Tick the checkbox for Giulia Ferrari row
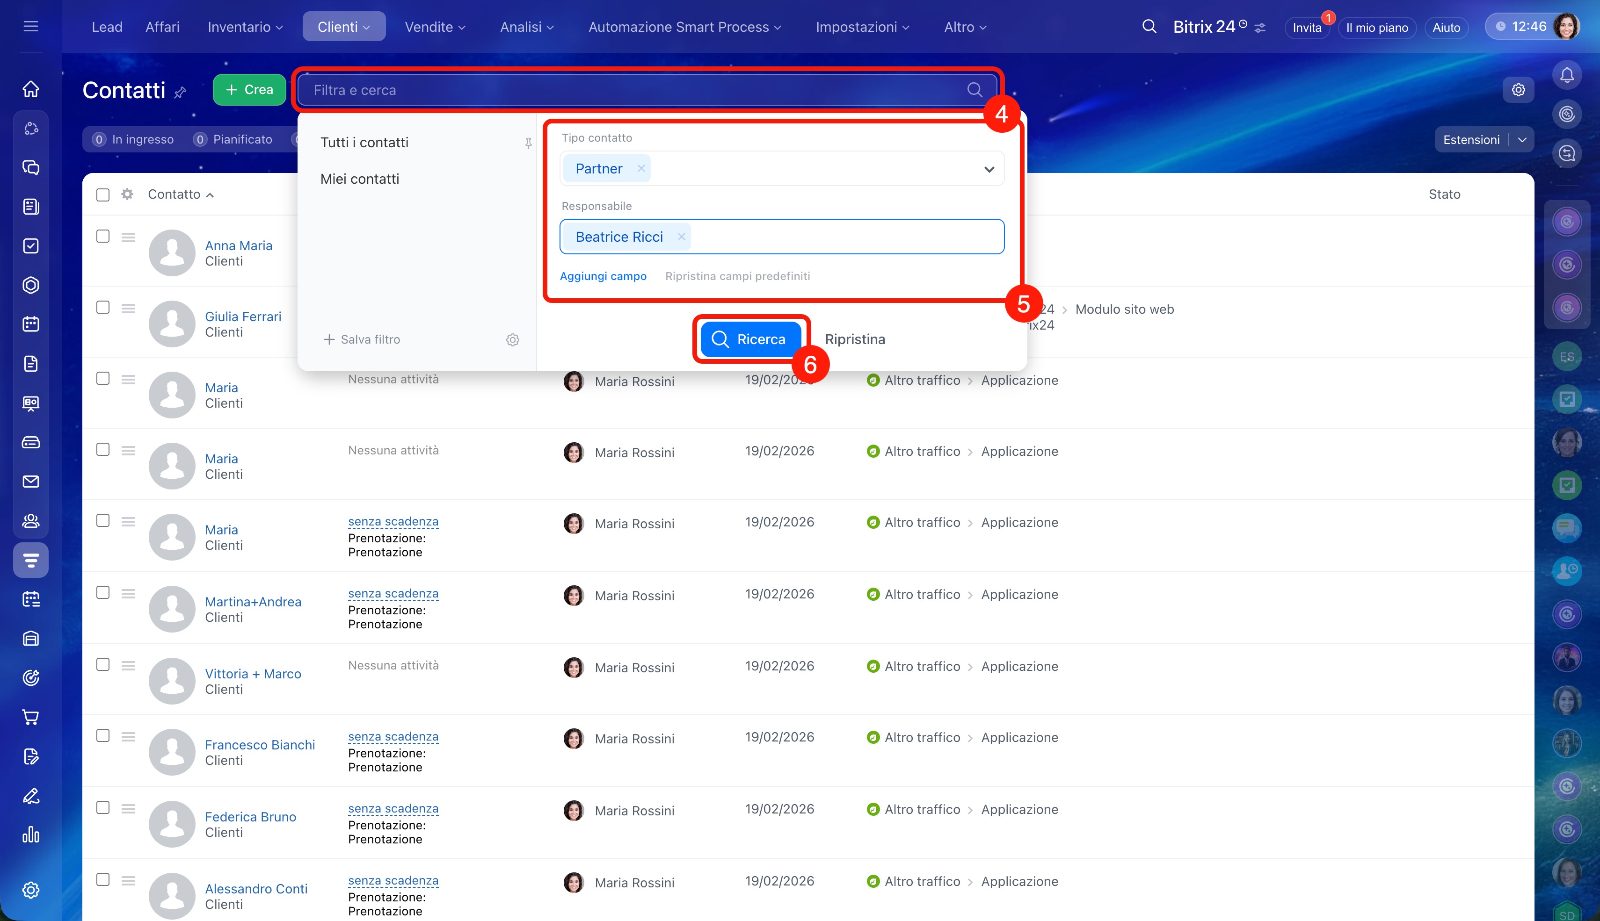Image resolution: width=1600 pixels, height=921 pixels. [x=102, y=308]
